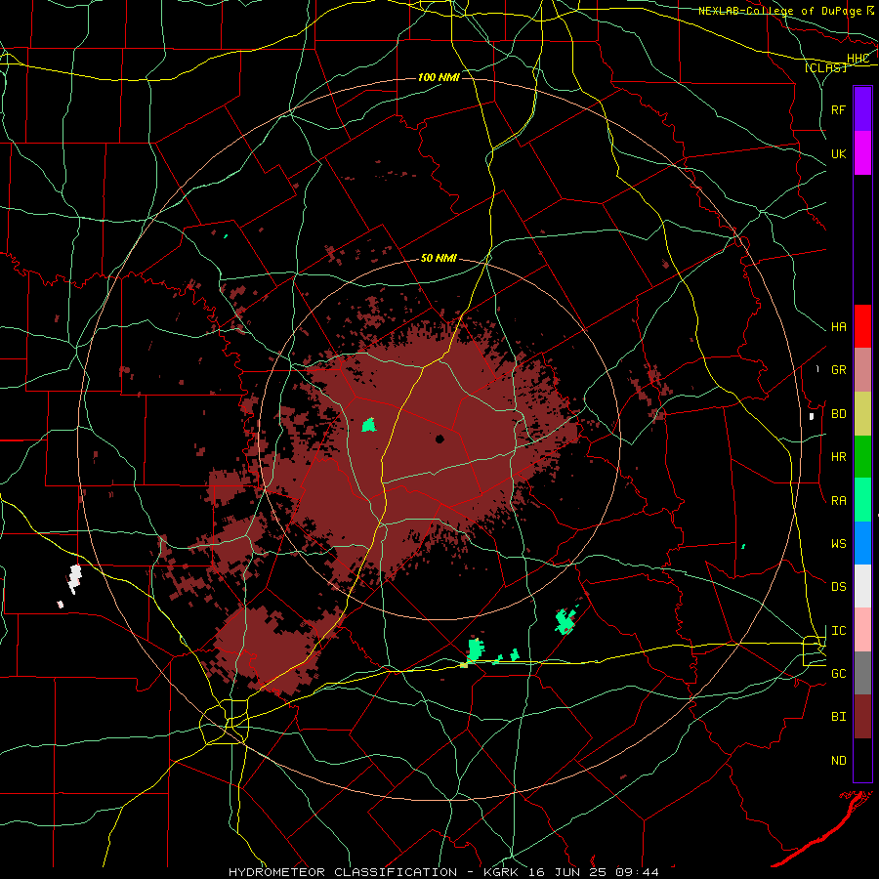Click the HA red legend swatch
The height and width of the screenshot is (879, 879).
(x=862, y=326)
